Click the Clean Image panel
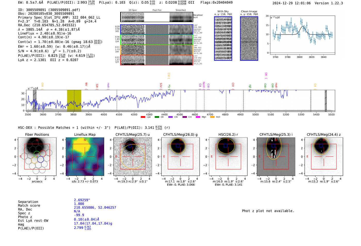361x246 pixels. [249, 38]
